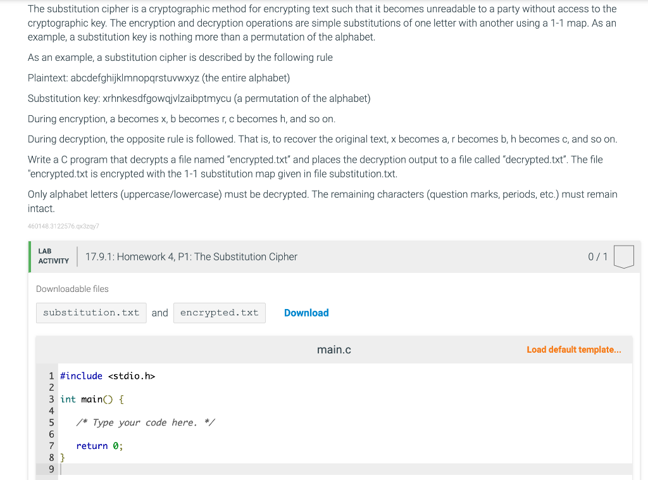Select the encrypted.txt file chip
Screen dimensions: 648x480
click(x=219, y=312)
